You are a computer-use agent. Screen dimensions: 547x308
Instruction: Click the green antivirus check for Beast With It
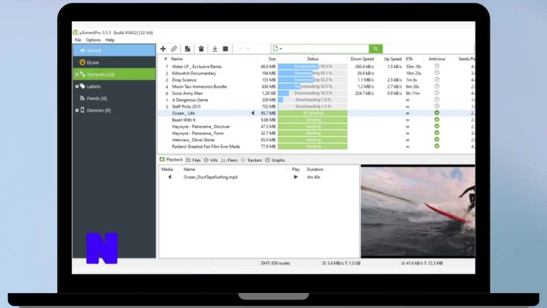pyautogui.click(x=437, y=119)
